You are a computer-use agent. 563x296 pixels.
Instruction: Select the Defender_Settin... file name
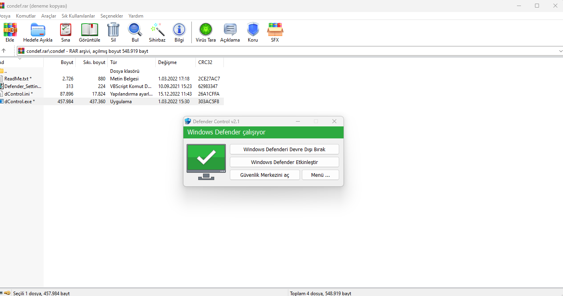coord(23,86)
